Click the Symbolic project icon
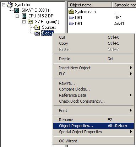Viewport: 136px width, 147px height. coord(10,5)
